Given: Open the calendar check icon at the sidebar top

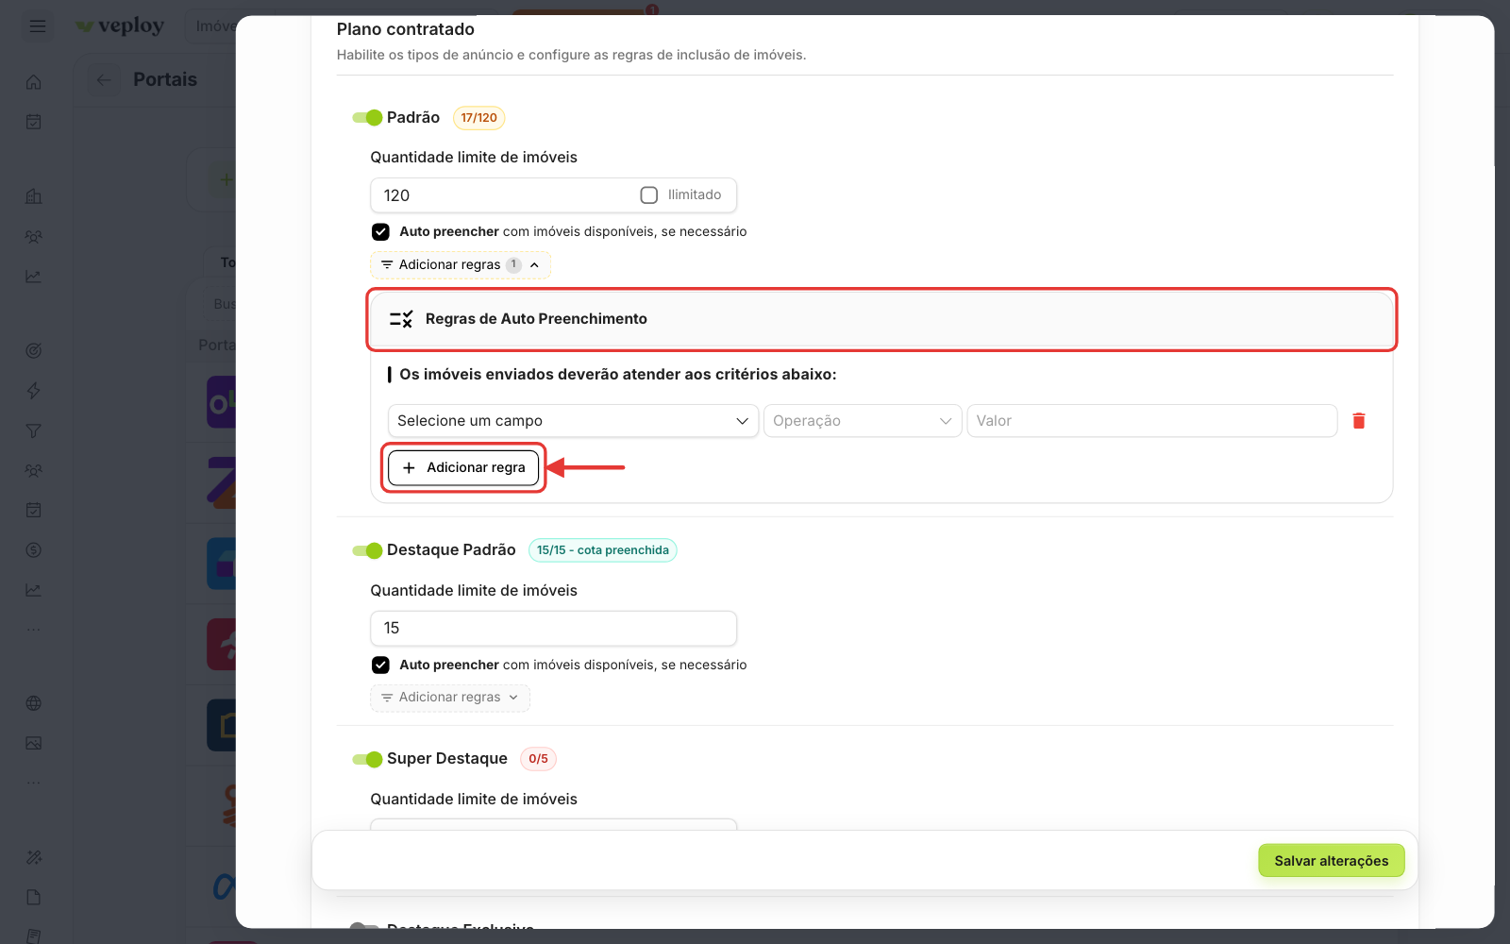Looking at the screenshot, I should pos(34,122).
